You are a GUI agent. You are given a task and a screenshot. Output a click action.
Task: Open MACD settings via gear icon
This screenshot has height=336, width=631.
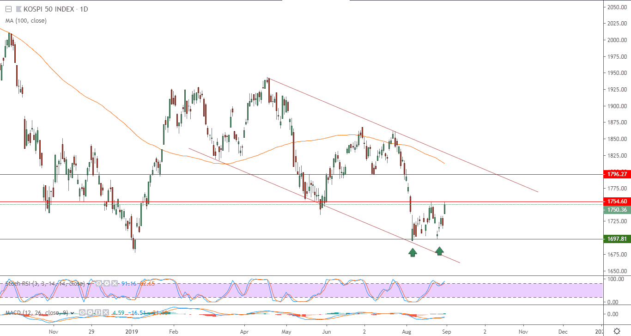89,313
